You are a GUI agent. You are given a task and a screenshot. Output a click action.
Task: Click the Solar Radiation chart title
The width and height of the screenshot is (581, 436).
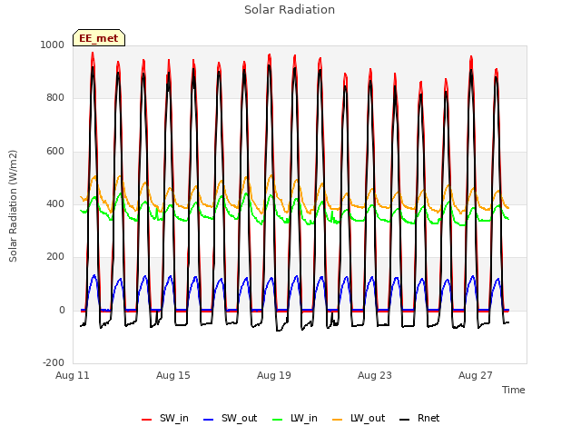click(290, 10)
